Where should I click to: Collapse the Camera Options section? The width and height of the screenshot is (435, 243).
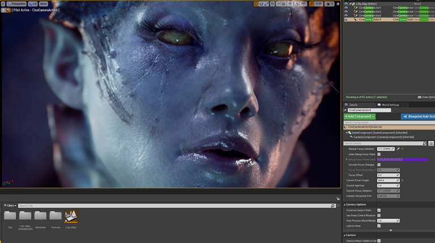(345, 204)
